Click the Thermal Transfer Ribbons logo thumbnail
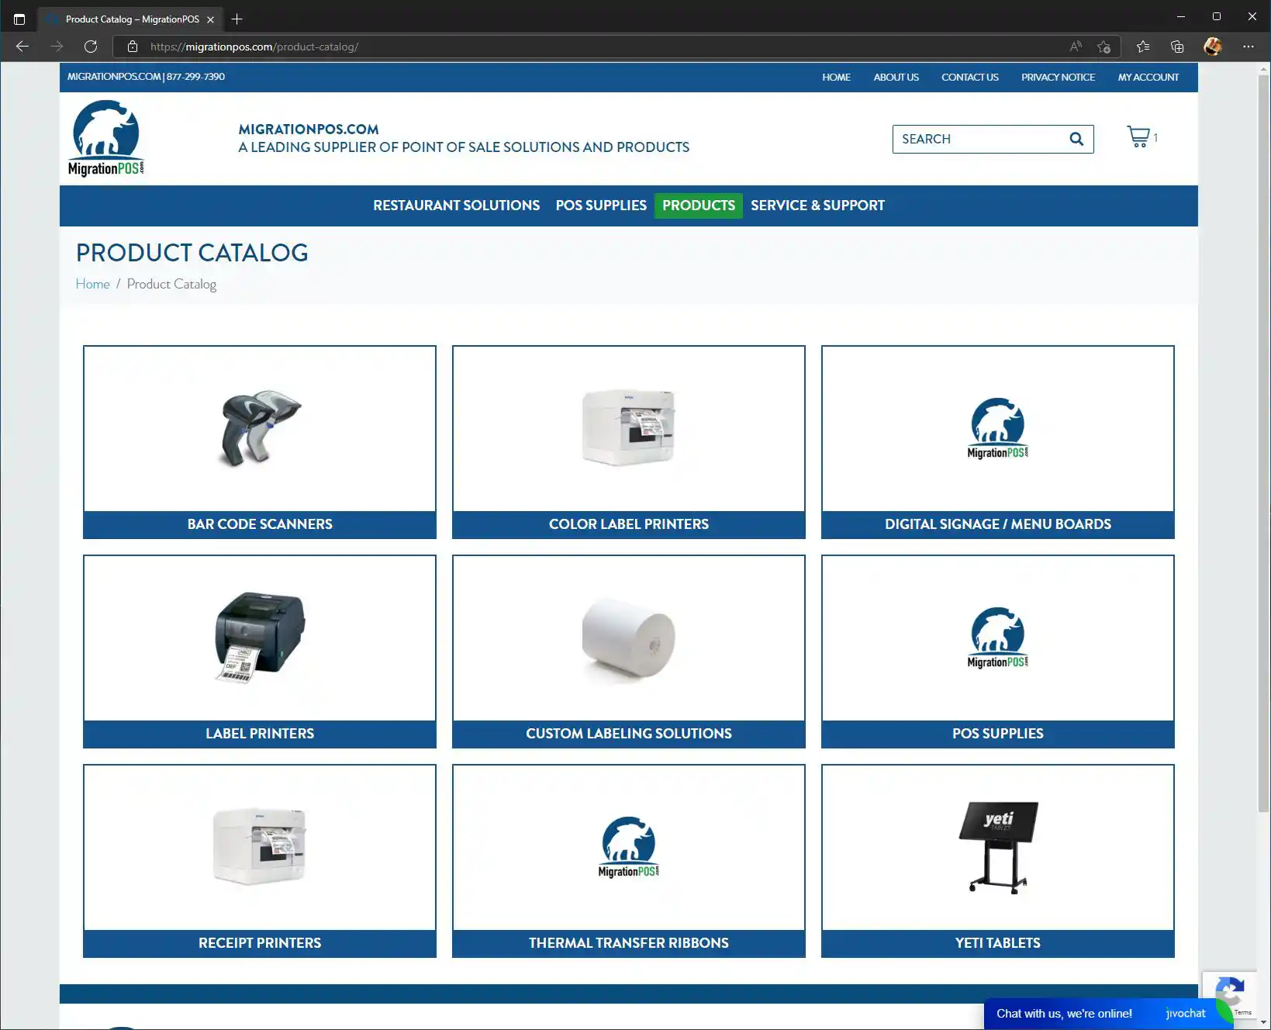This screenshot has height=1030, width=1271. 629,847
